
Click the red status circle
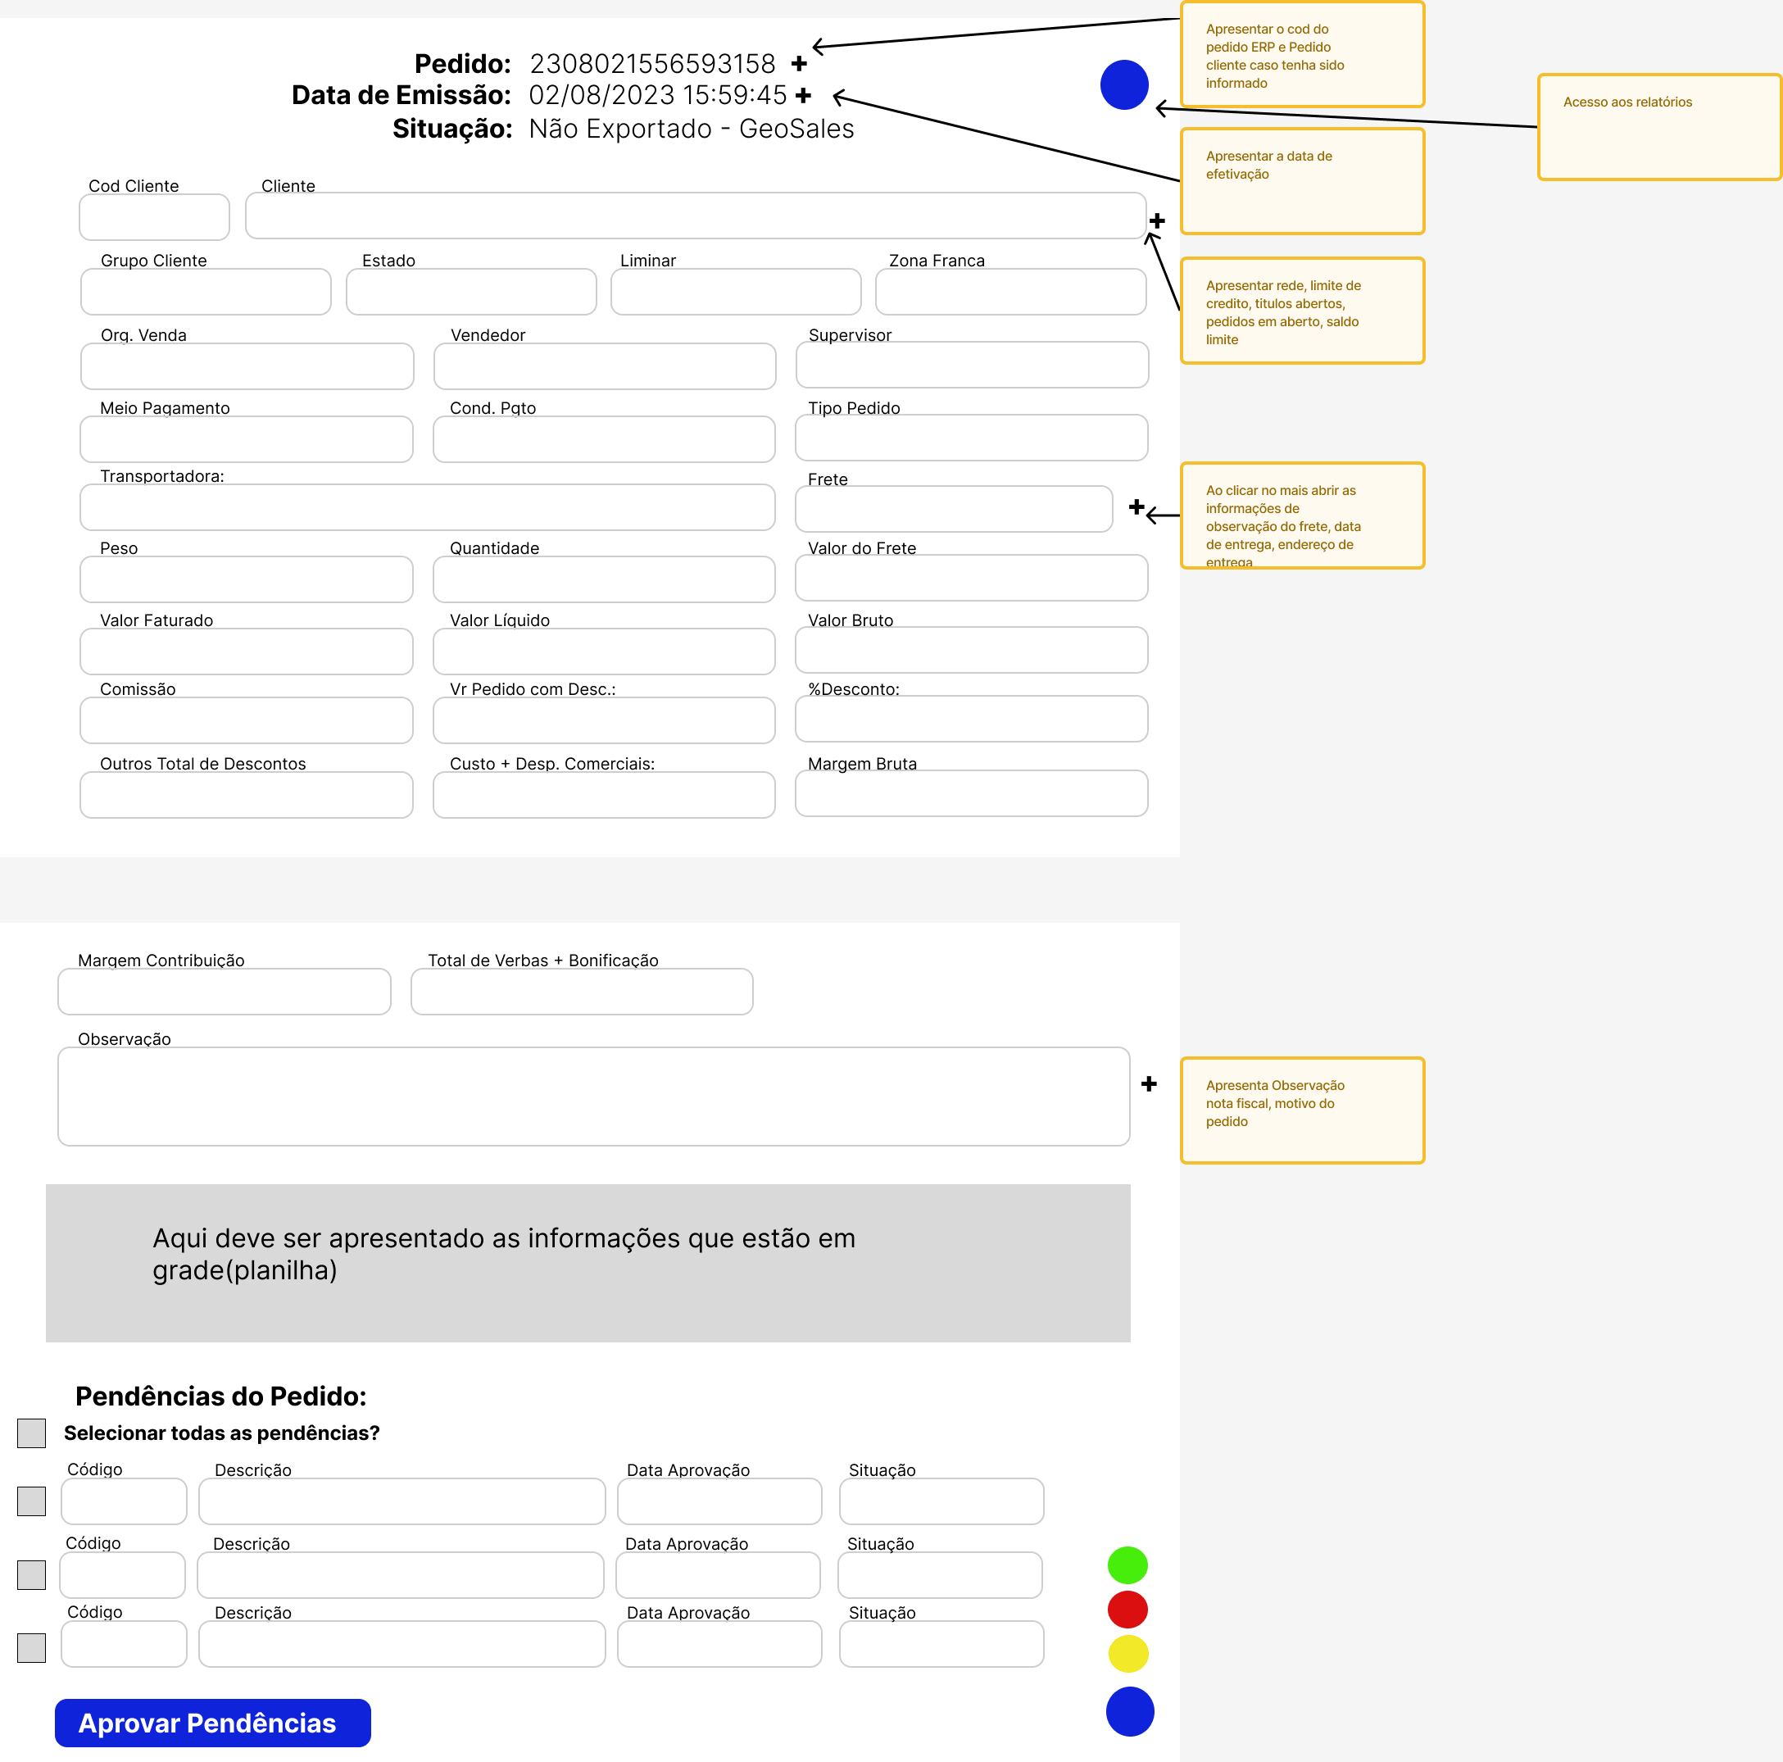point(1127,1610)
